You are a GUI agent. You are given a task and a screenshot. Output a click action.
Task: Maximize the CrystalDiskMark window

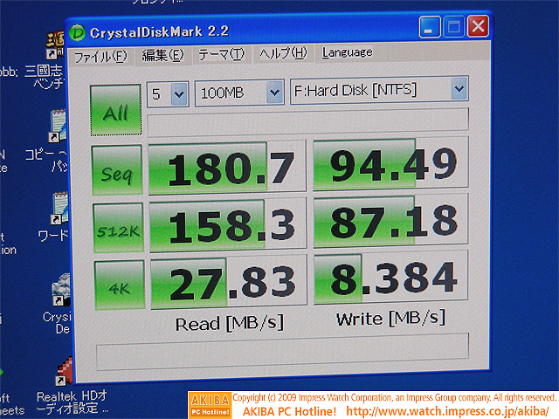[454, 28]
